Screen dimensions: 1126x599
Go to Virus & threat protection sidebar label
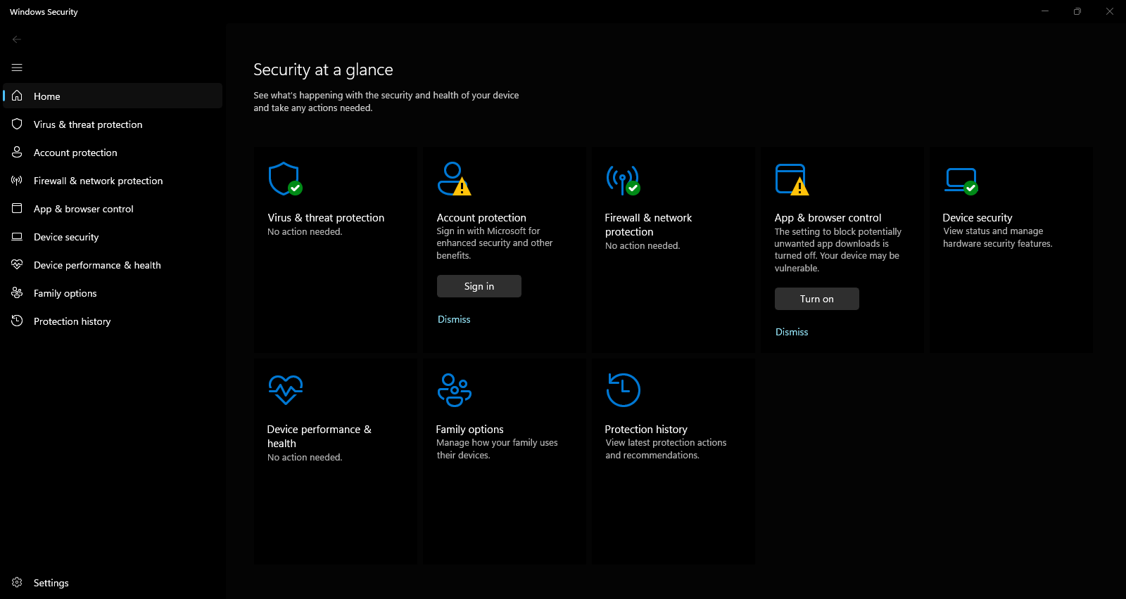(88, 124)
